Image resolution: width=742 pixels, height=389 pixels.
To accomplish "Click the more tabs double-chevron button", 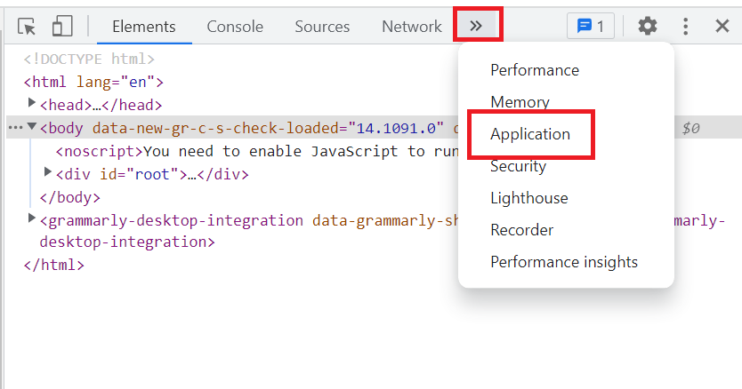I will [x=476, y=26].
